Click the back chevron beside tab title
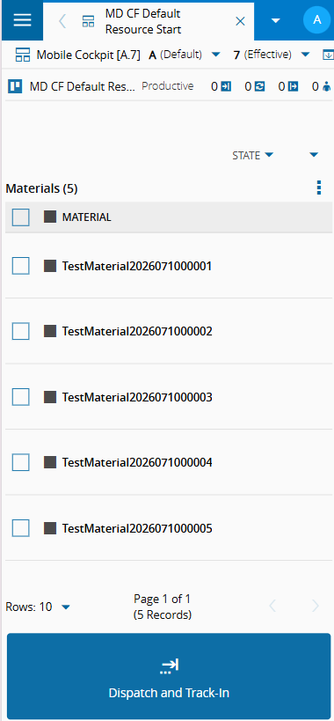This screenshot has width=334, height=721. pyautogui.click(x=63, y=21)
